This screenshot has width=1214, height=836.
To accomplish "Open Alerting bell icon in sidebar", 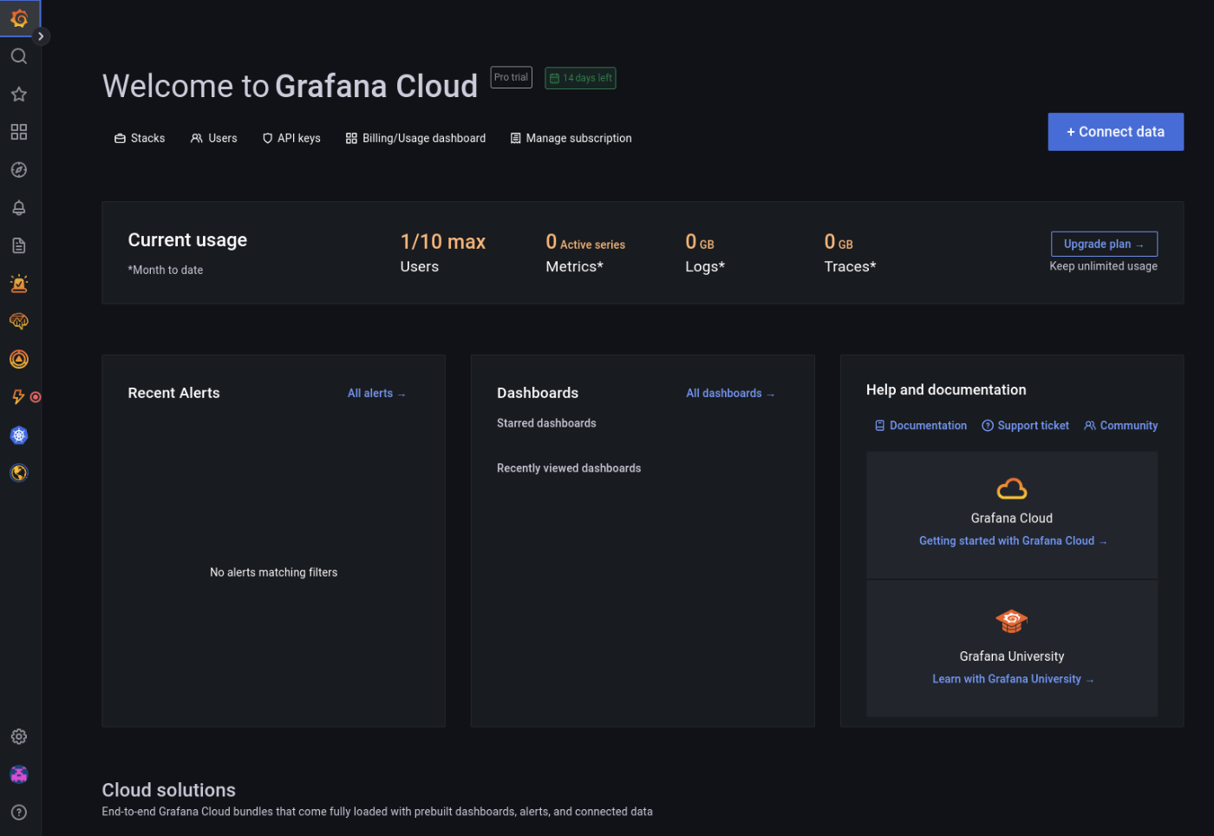I will click(19, 208).
